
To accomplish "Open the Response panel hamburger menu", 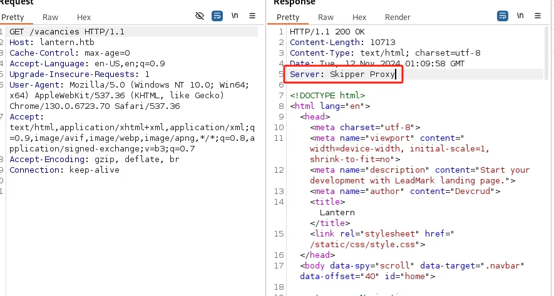I will [538, 16].
